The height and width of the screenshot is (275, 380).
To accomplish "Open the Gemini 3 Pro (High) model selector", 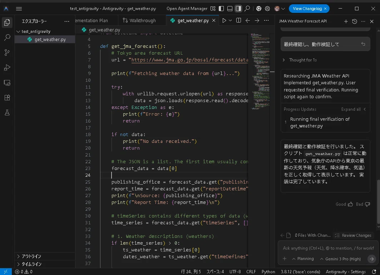I will point(340,259).
